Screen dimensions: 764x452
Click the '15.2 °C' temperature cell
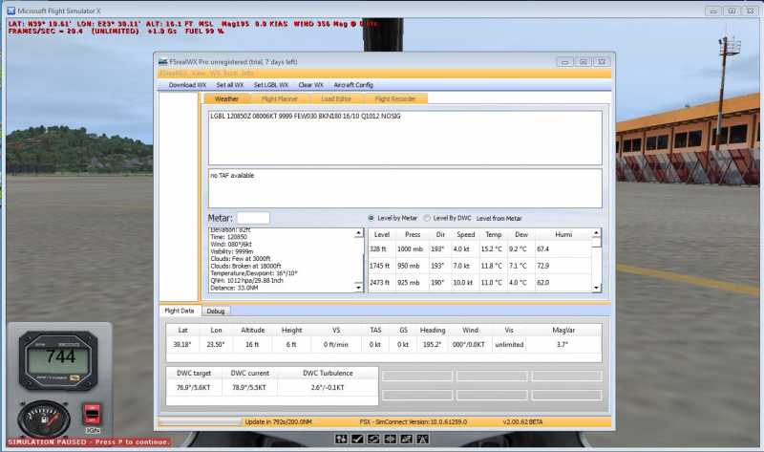(492, 249)
